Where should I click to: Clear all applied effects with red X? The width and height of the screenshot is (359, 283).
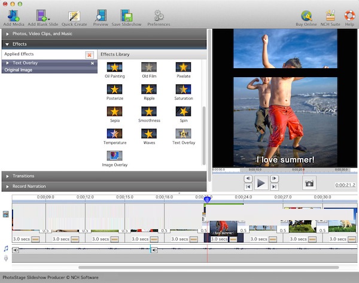pos(89,54)
